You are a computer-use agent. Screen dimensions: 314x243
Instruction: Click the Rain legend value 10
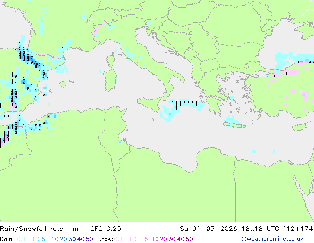[55, 239]
